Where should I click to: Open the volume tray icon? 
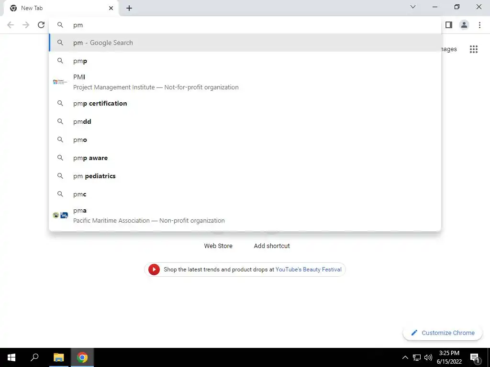(x=428, y=357)
